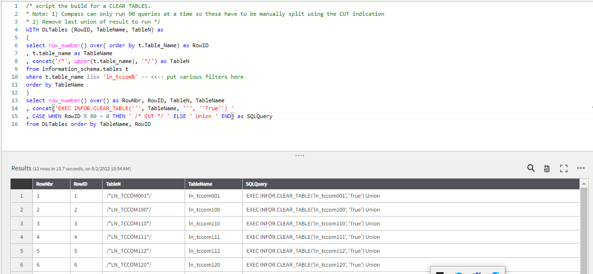
Task: Sort by the RowNbr column header
Action: point(51,184)
